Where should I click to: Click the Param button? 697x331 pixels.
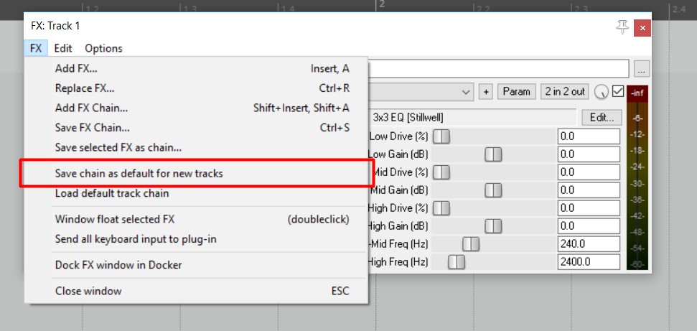[516, 92]
